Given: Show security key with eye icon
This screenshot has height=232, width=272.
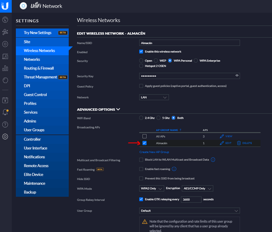Looking at the screenshot, I should point(237,76).
